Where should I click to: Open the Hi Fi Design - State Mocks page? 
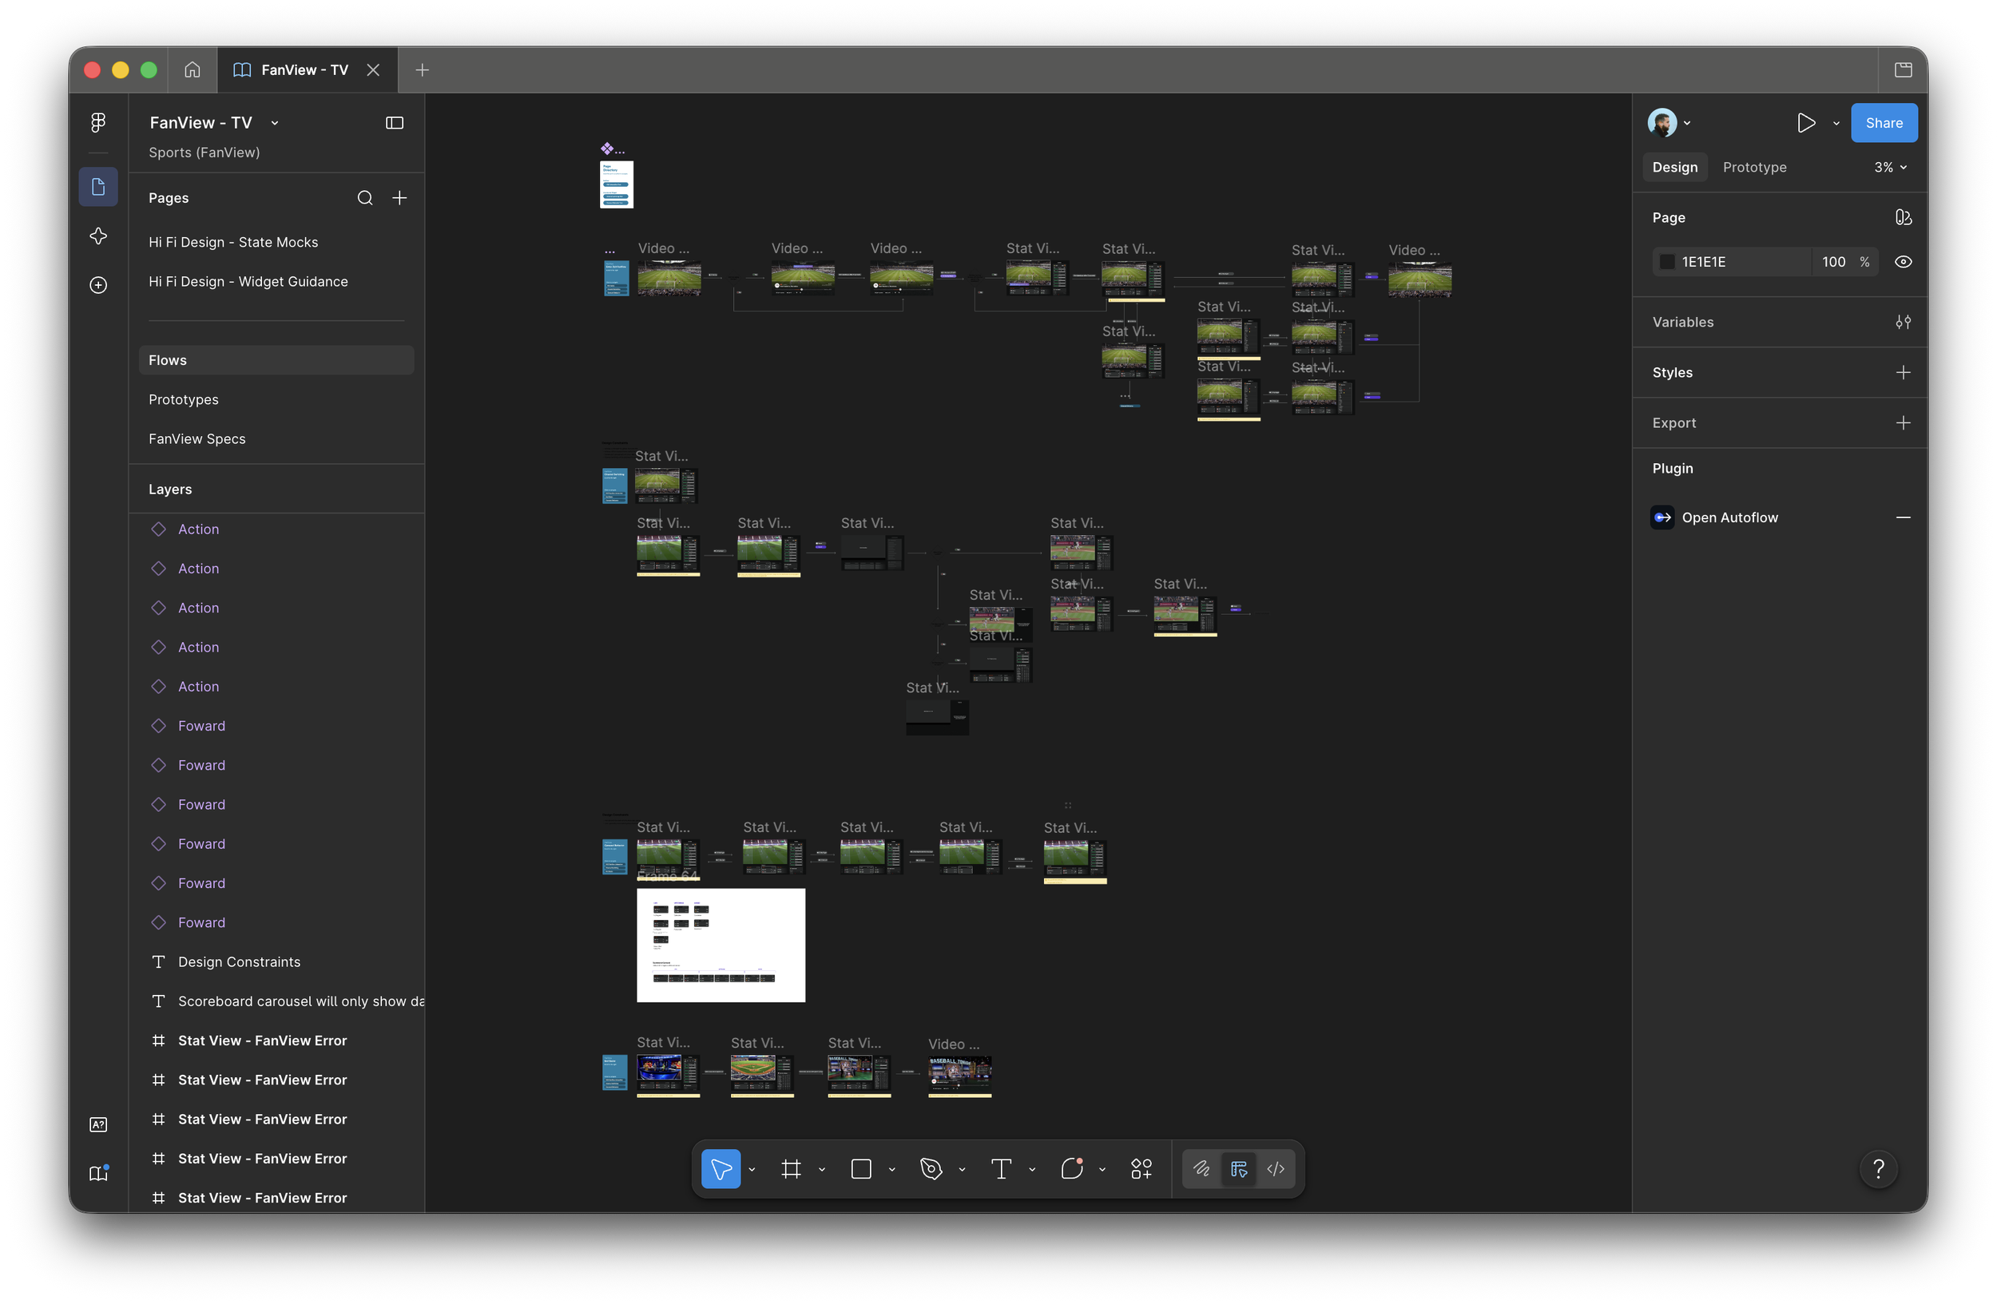(233, 242)
